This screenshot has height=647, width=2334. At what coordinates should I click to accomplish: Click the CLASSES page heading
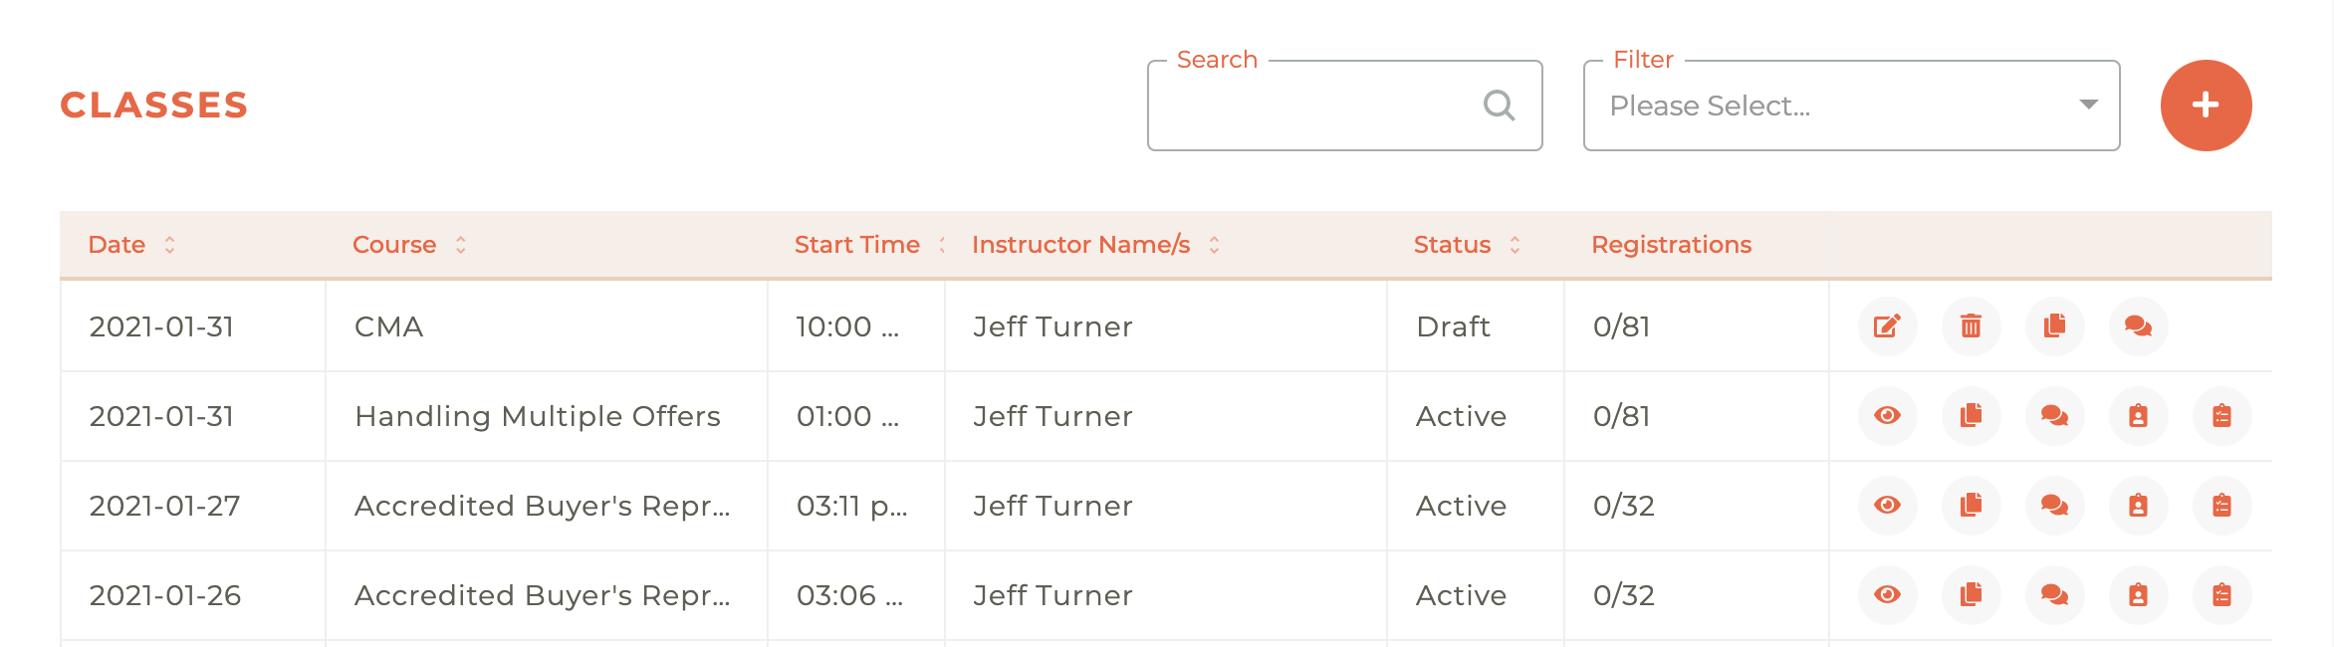point(154,105)
